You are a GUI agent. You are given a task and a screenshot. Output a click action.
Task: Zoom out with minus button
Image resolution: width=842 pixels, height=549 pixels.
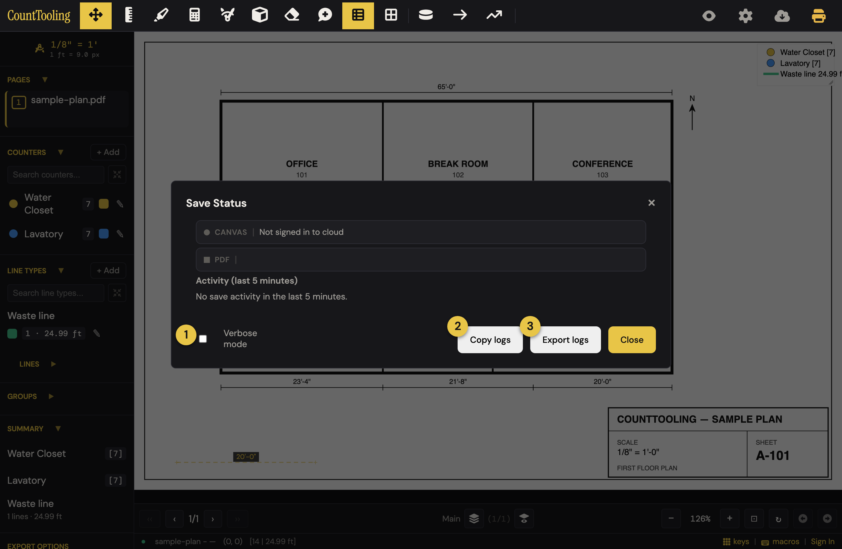click(671, 518)
